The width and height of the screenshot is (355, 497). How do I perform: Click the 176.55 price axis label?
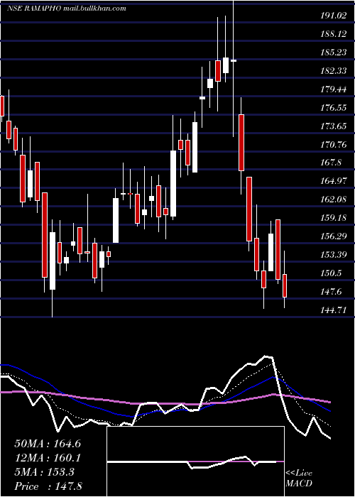[333, 108]
